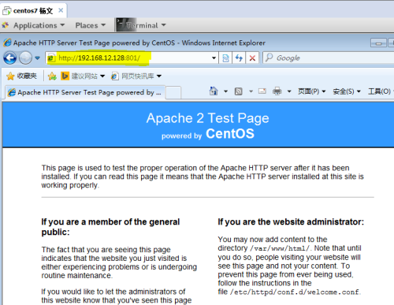Click the Print icon

[x=277, y=91]
